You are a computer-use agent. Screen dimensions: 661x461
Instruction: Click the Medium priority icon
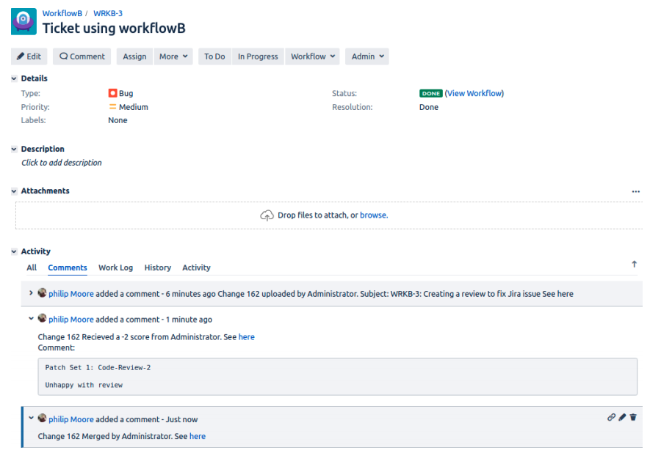113,107
